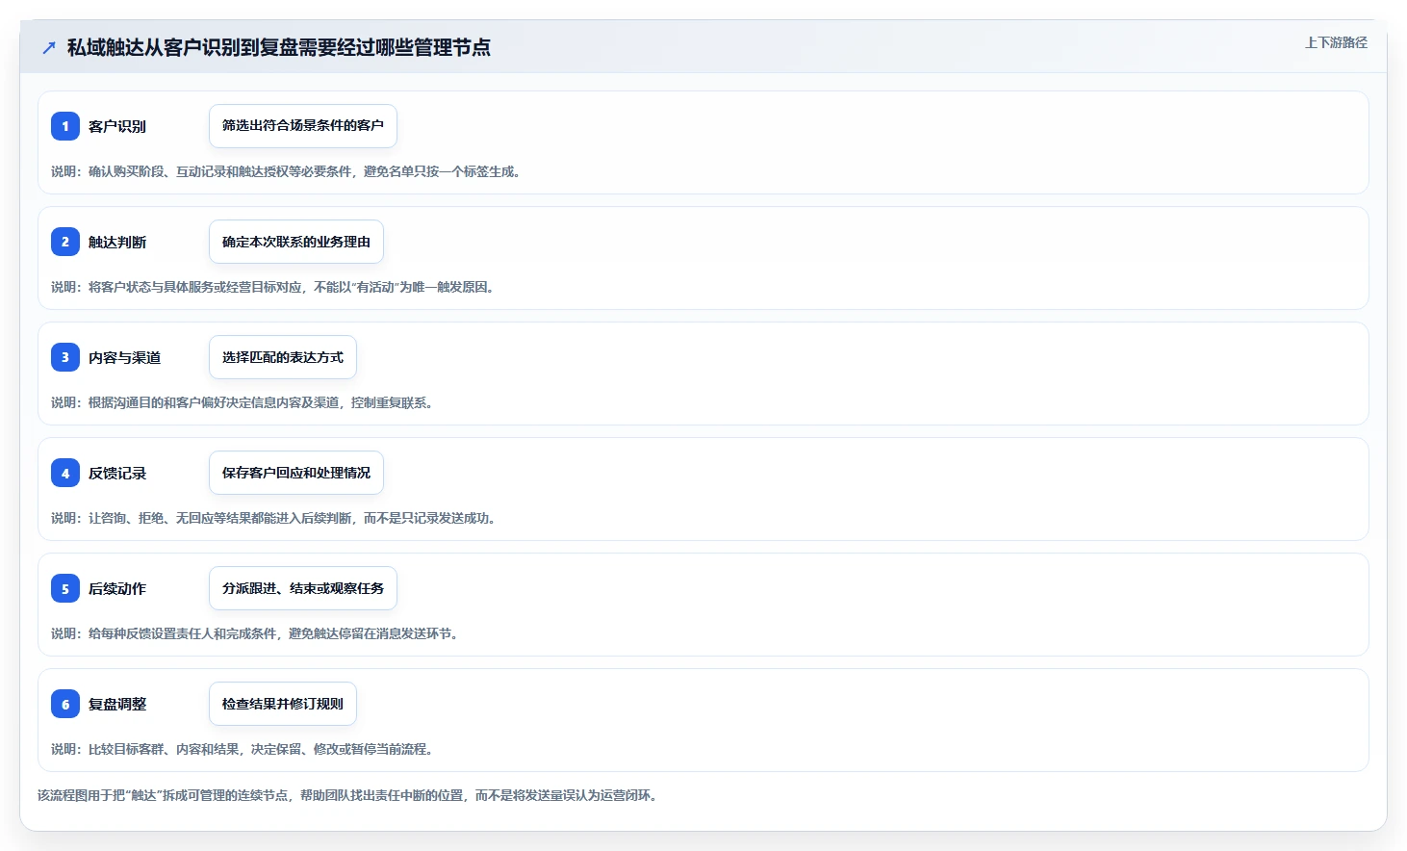
Task: Click step number 4 badge for 反馈记录
Action: pyautogui.click(x=65, y=473)
